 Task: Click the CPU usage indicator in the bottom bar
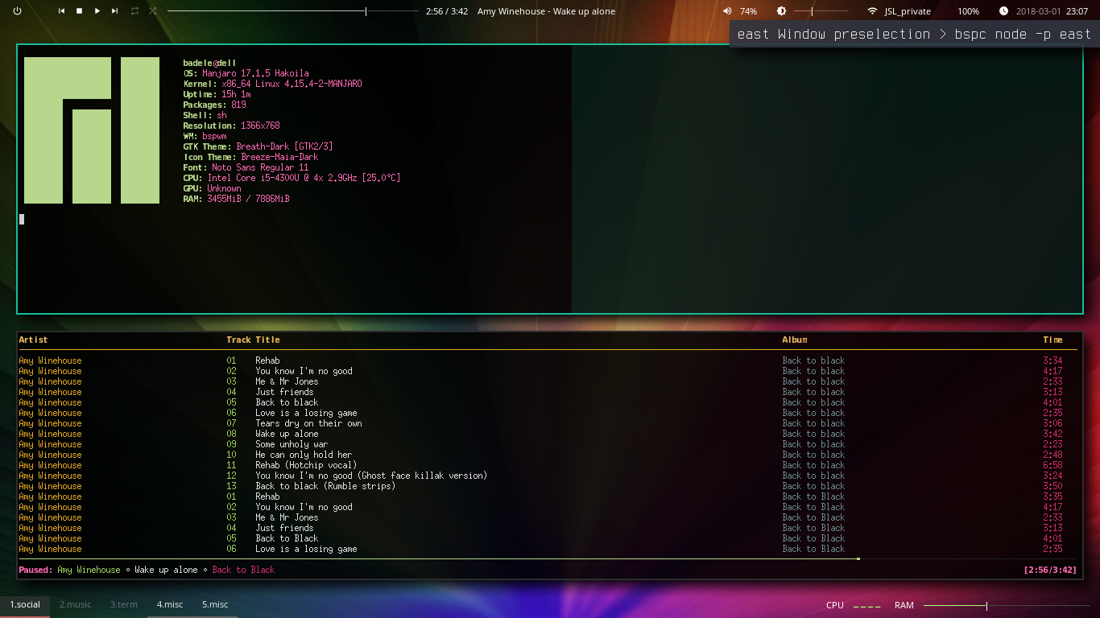click(854, 605)
